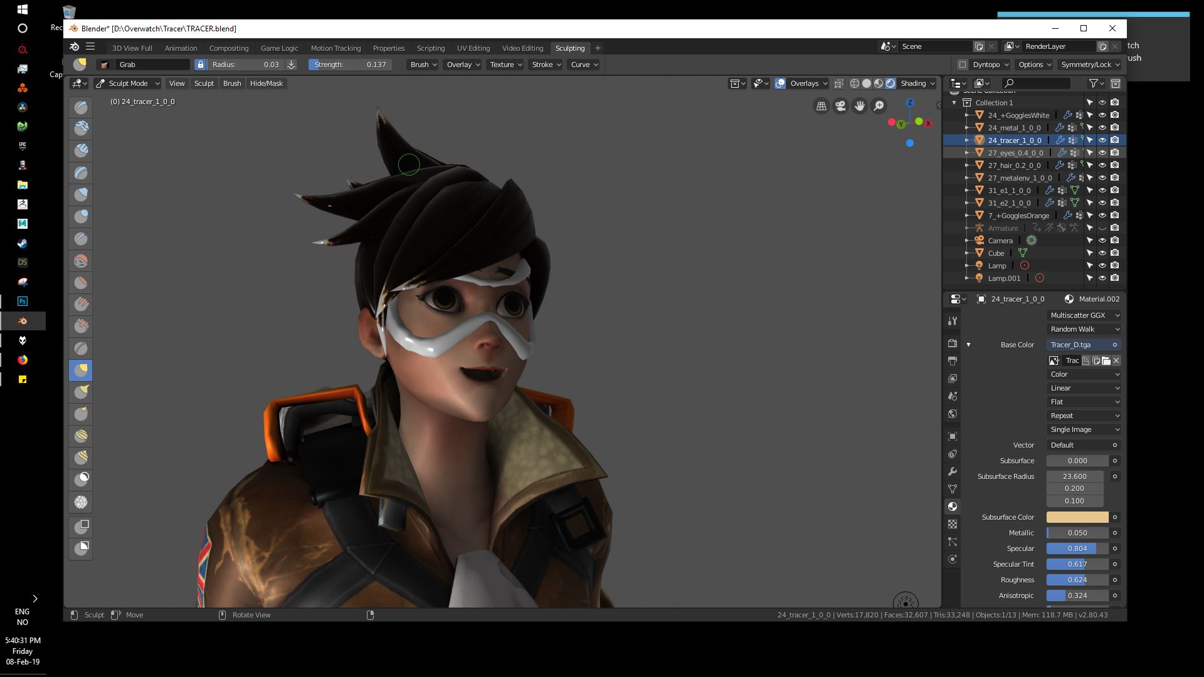Open the Sculpt menu in viewport header

[203, 83]
